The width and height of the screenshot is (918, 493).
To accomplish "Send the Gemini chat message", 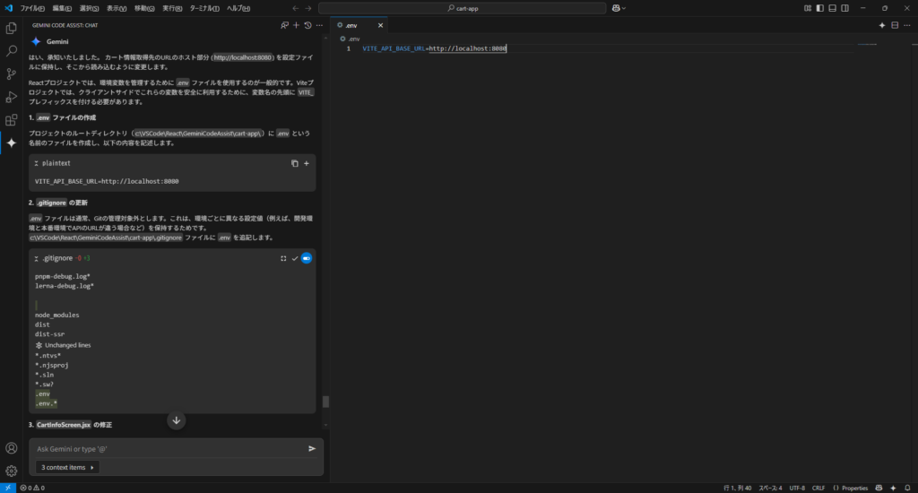I will pos(312,448).
